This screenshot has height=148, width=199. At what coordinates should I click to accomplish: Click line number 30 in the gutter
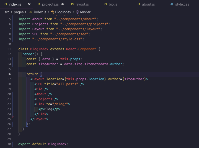pyautogui.click(x=9, y=144)
